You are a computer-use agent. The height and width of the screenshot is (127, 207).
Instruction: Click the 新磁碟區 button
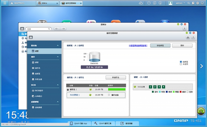pos(160,46)
